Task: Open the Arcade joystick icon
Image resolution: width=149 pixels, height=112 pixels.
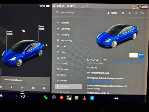Action: (84, 98)
